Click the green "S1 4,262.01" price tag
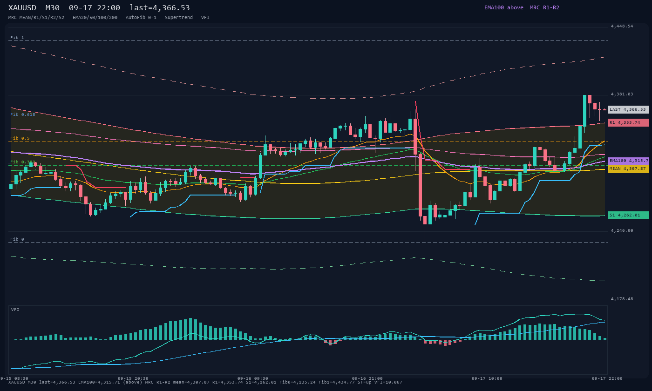Viewport: 652px width, 391px height. click(628, 215)
